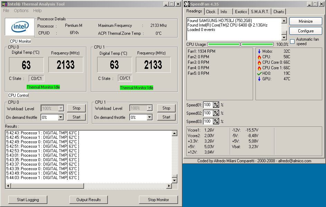Open CPU 0 Workload Level dropdown

click(61, 108)
